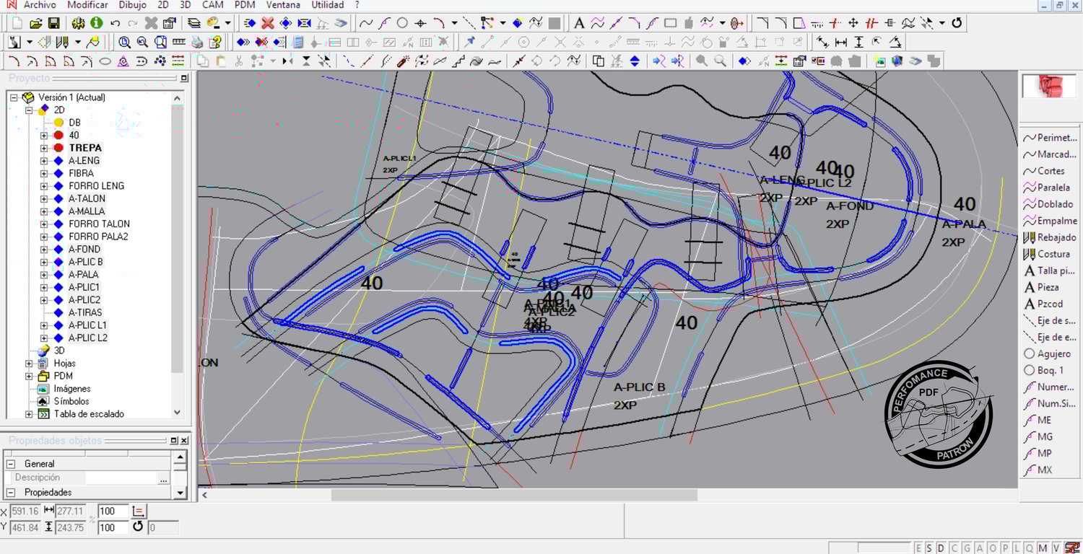The height and width of the screenshot is (554, 1083).
Task: Collapse the Propiedades section
Action: [11, 492]
